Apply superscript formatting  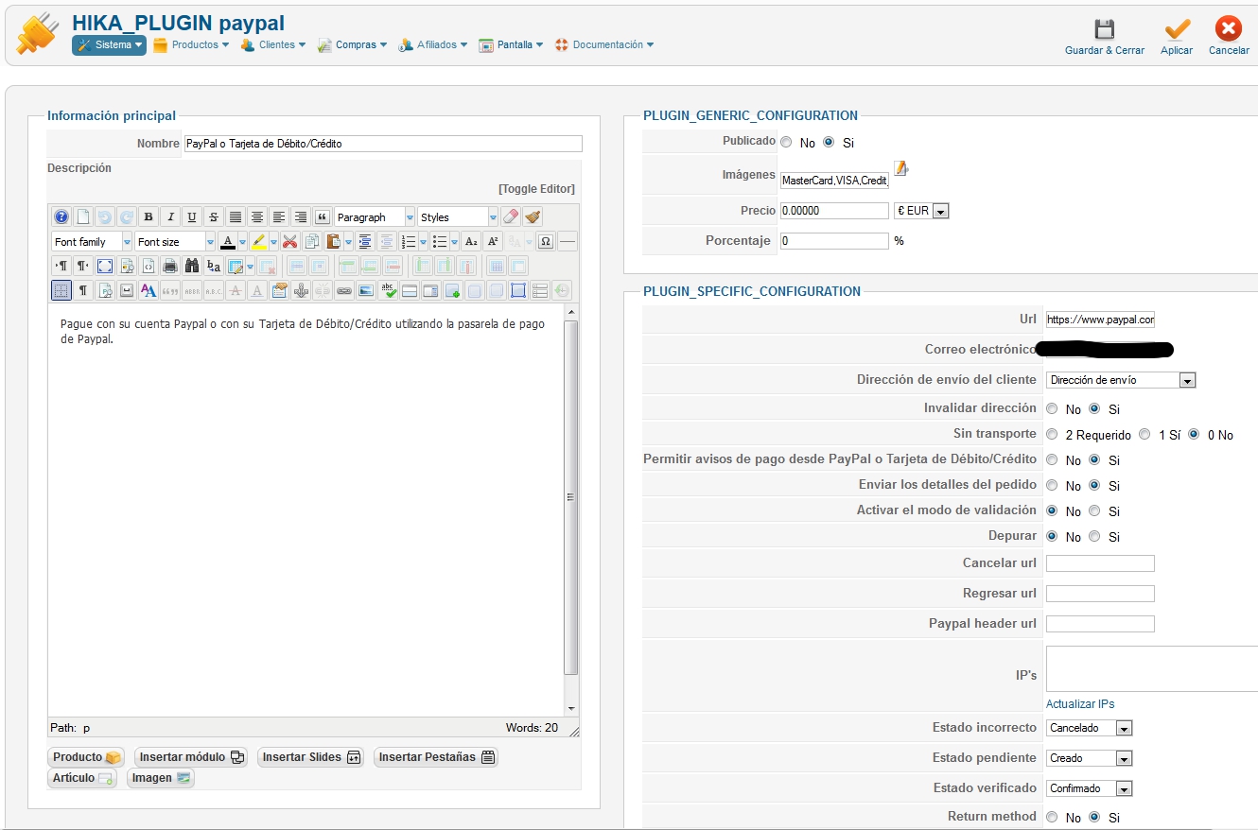click(493, 241)
